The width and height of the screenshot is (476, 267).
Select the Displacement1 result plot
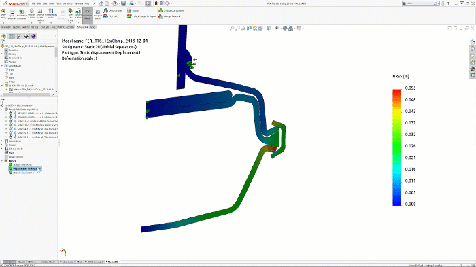click(x=25, y=168)
